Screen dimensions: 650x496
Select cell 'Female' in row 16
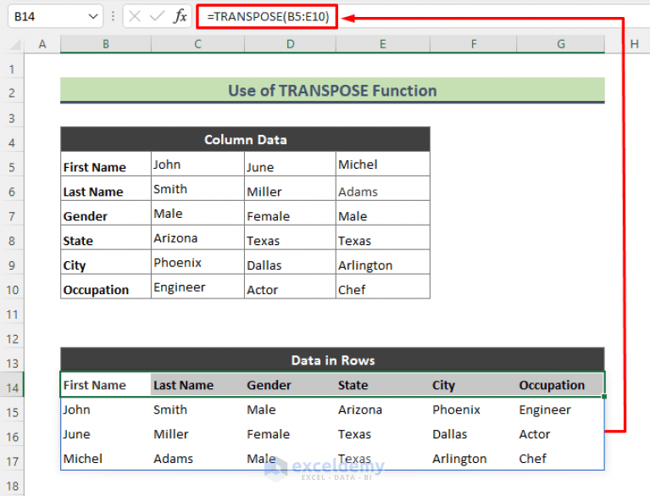(x=290, y=434)
